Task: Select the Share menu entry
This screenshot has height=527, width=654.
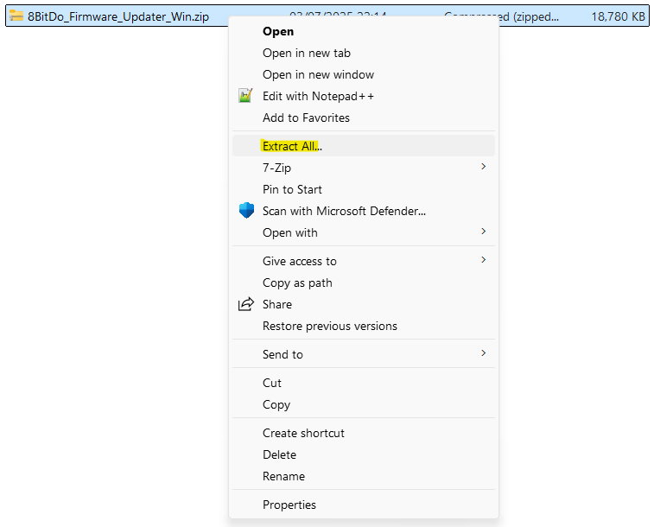Action: point(364,304)
